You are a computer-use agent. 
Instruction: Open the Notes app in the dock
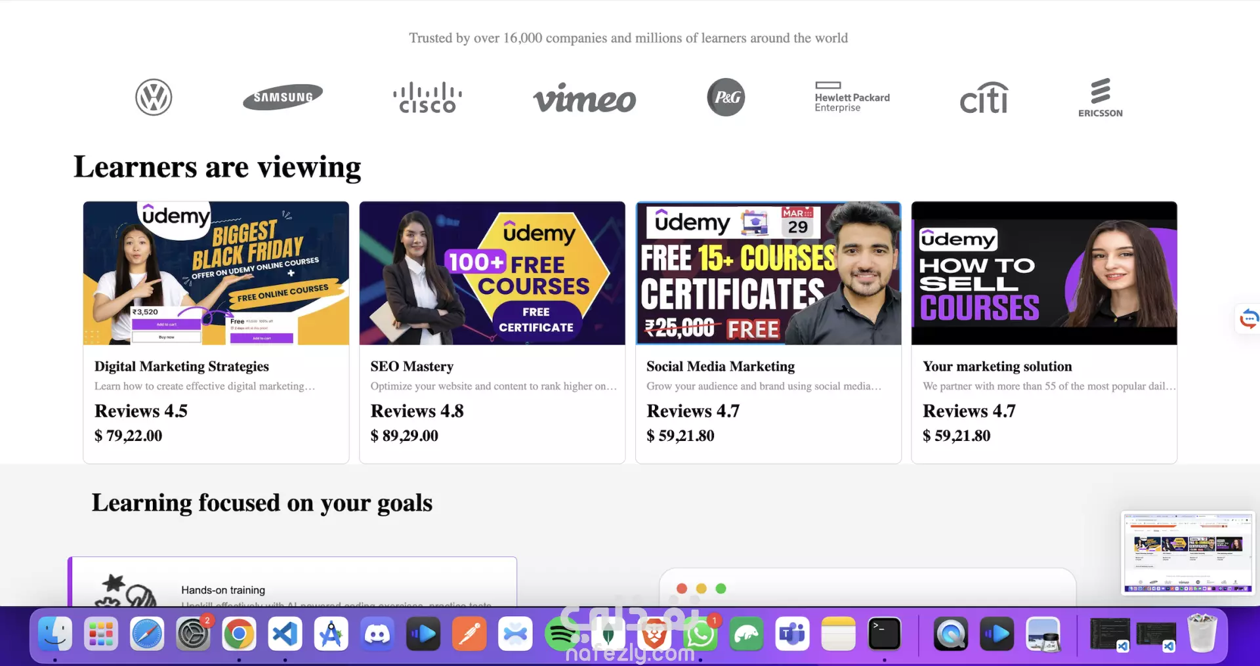839,635
